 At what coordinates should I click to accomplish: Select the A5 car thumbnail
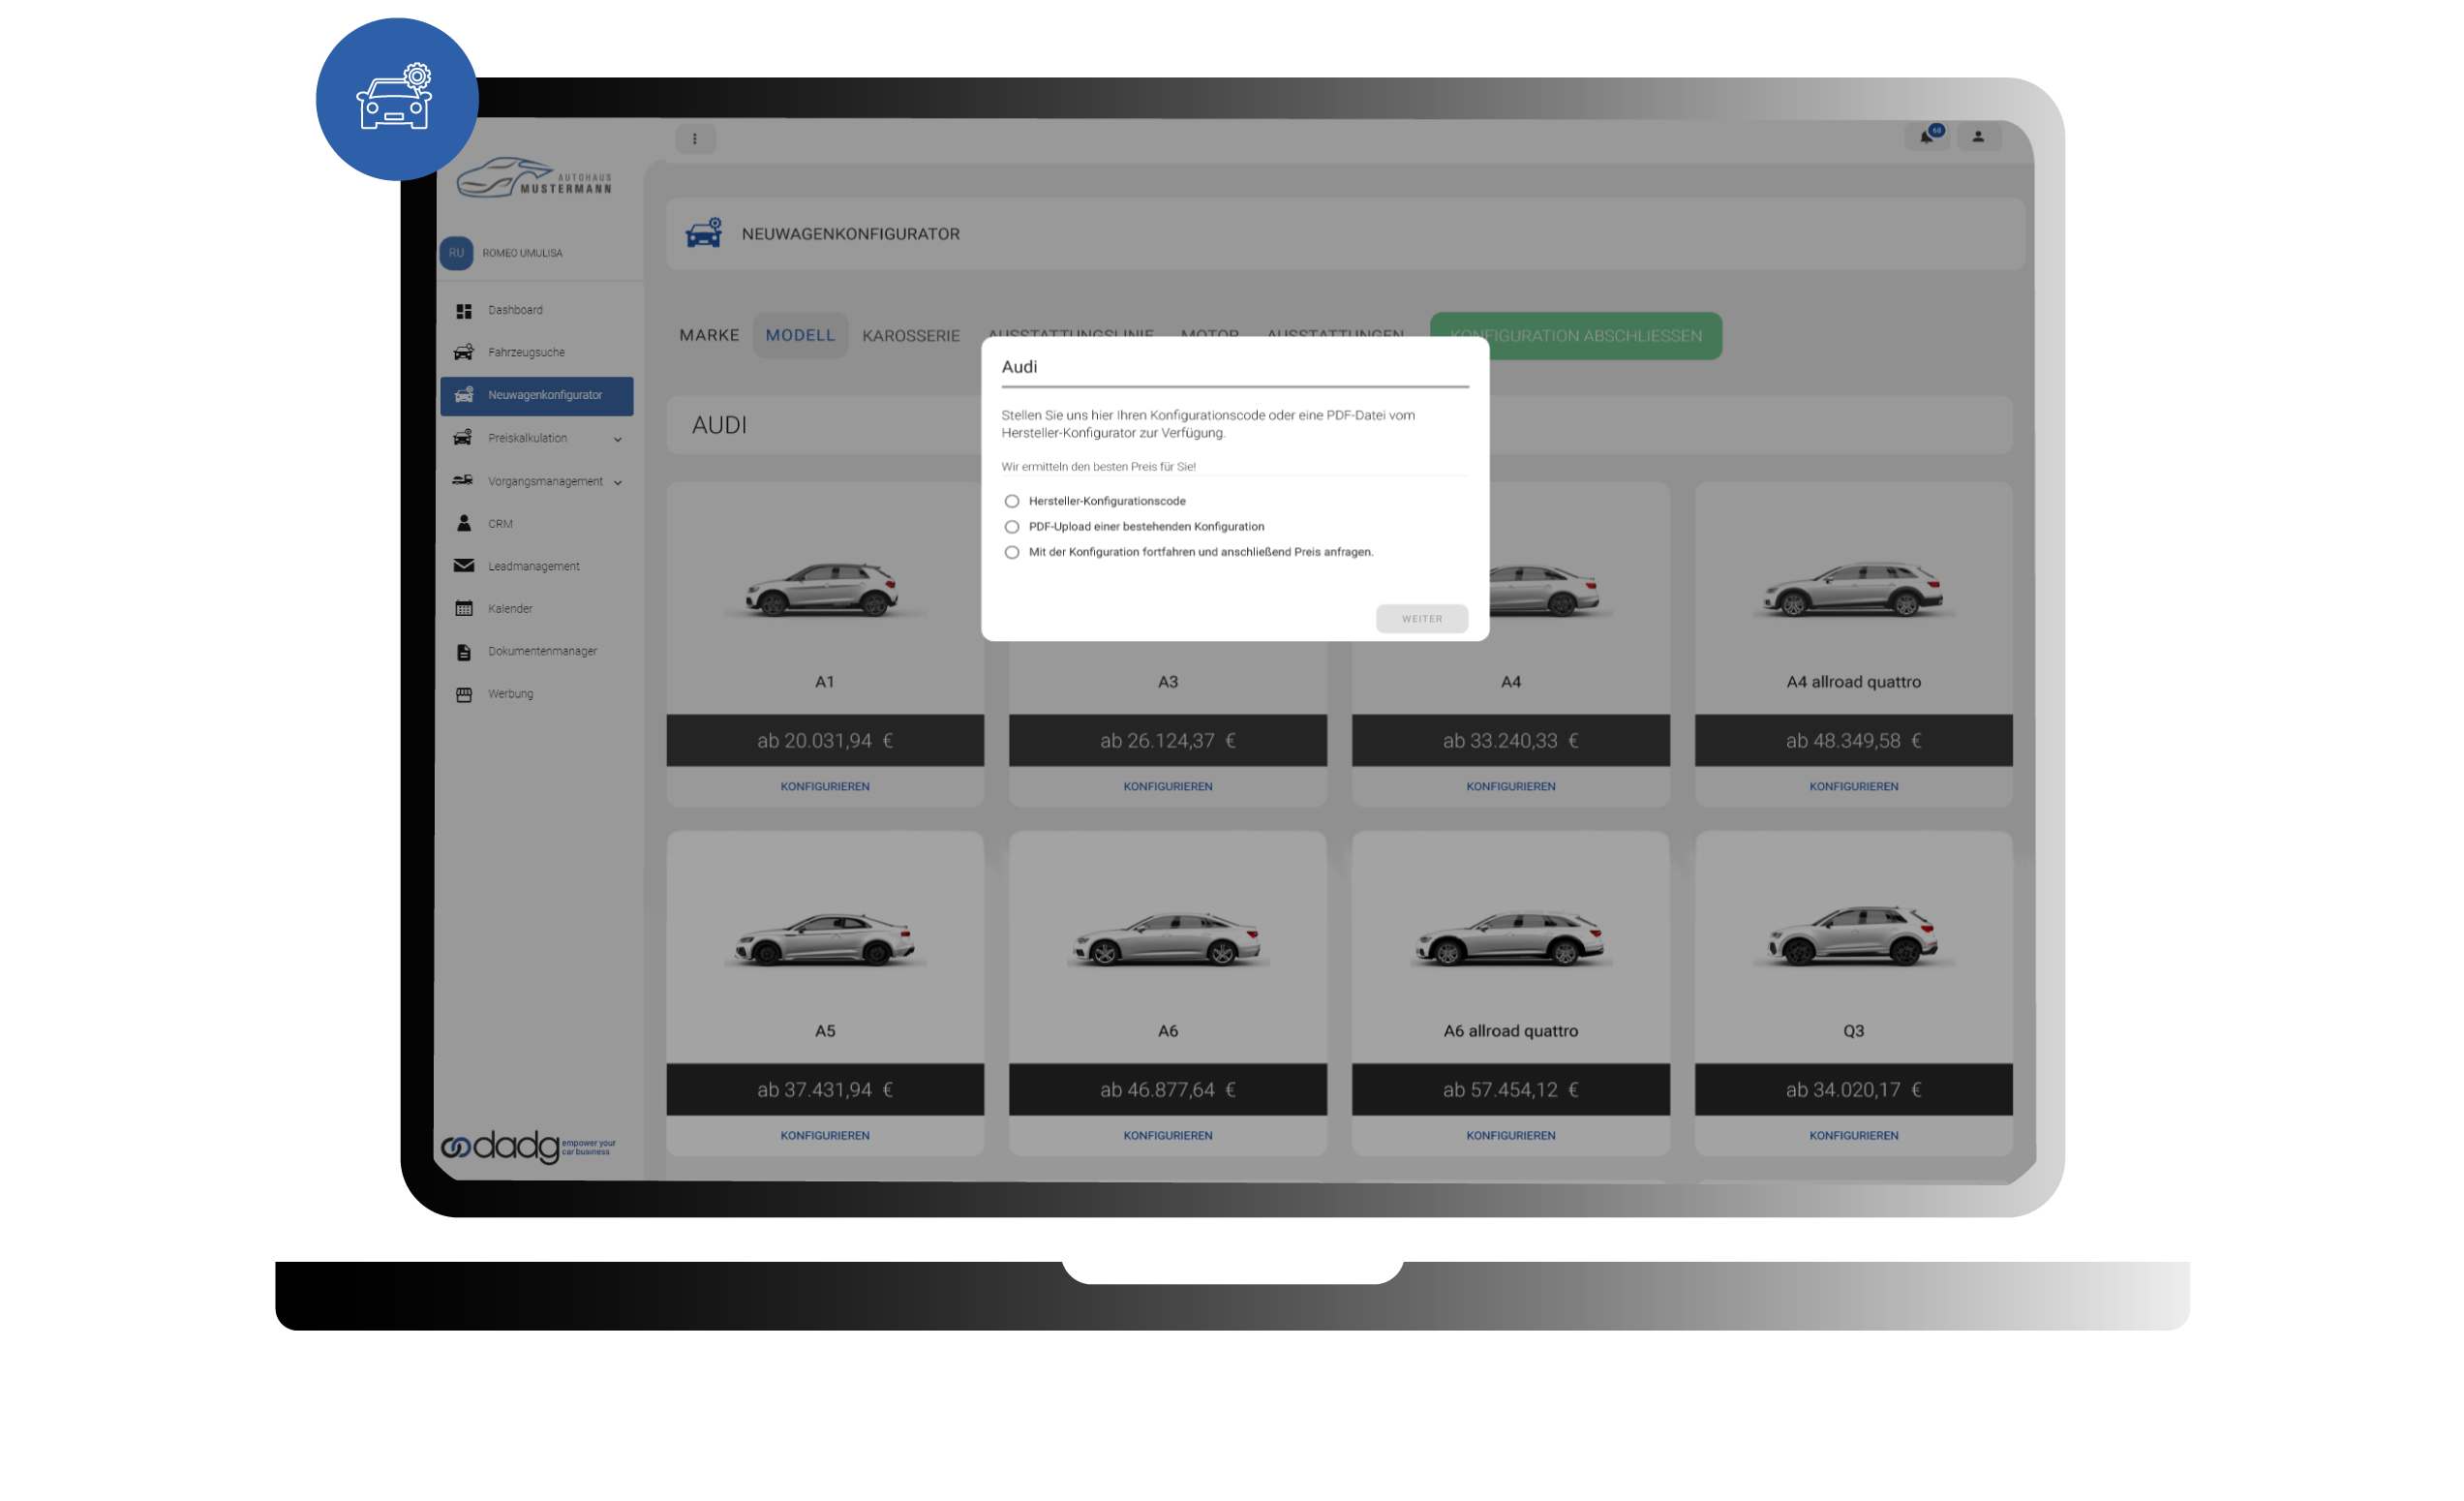tap(825, 939)
